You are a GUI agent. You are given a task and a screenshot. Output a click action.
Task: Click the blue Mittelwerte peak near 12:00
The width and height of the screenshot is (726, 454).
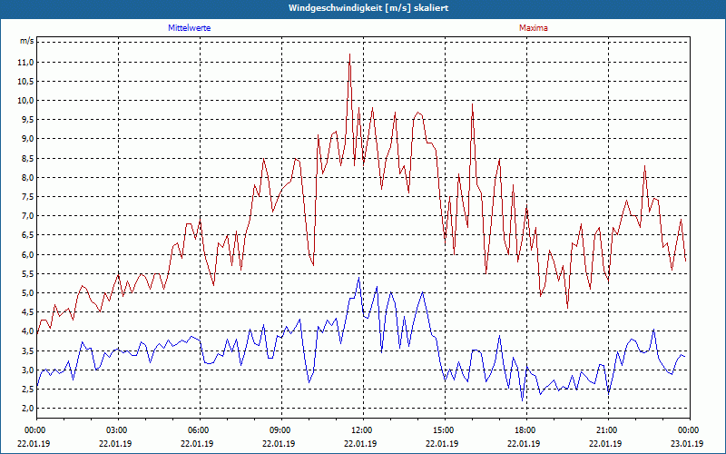[358, 278]
